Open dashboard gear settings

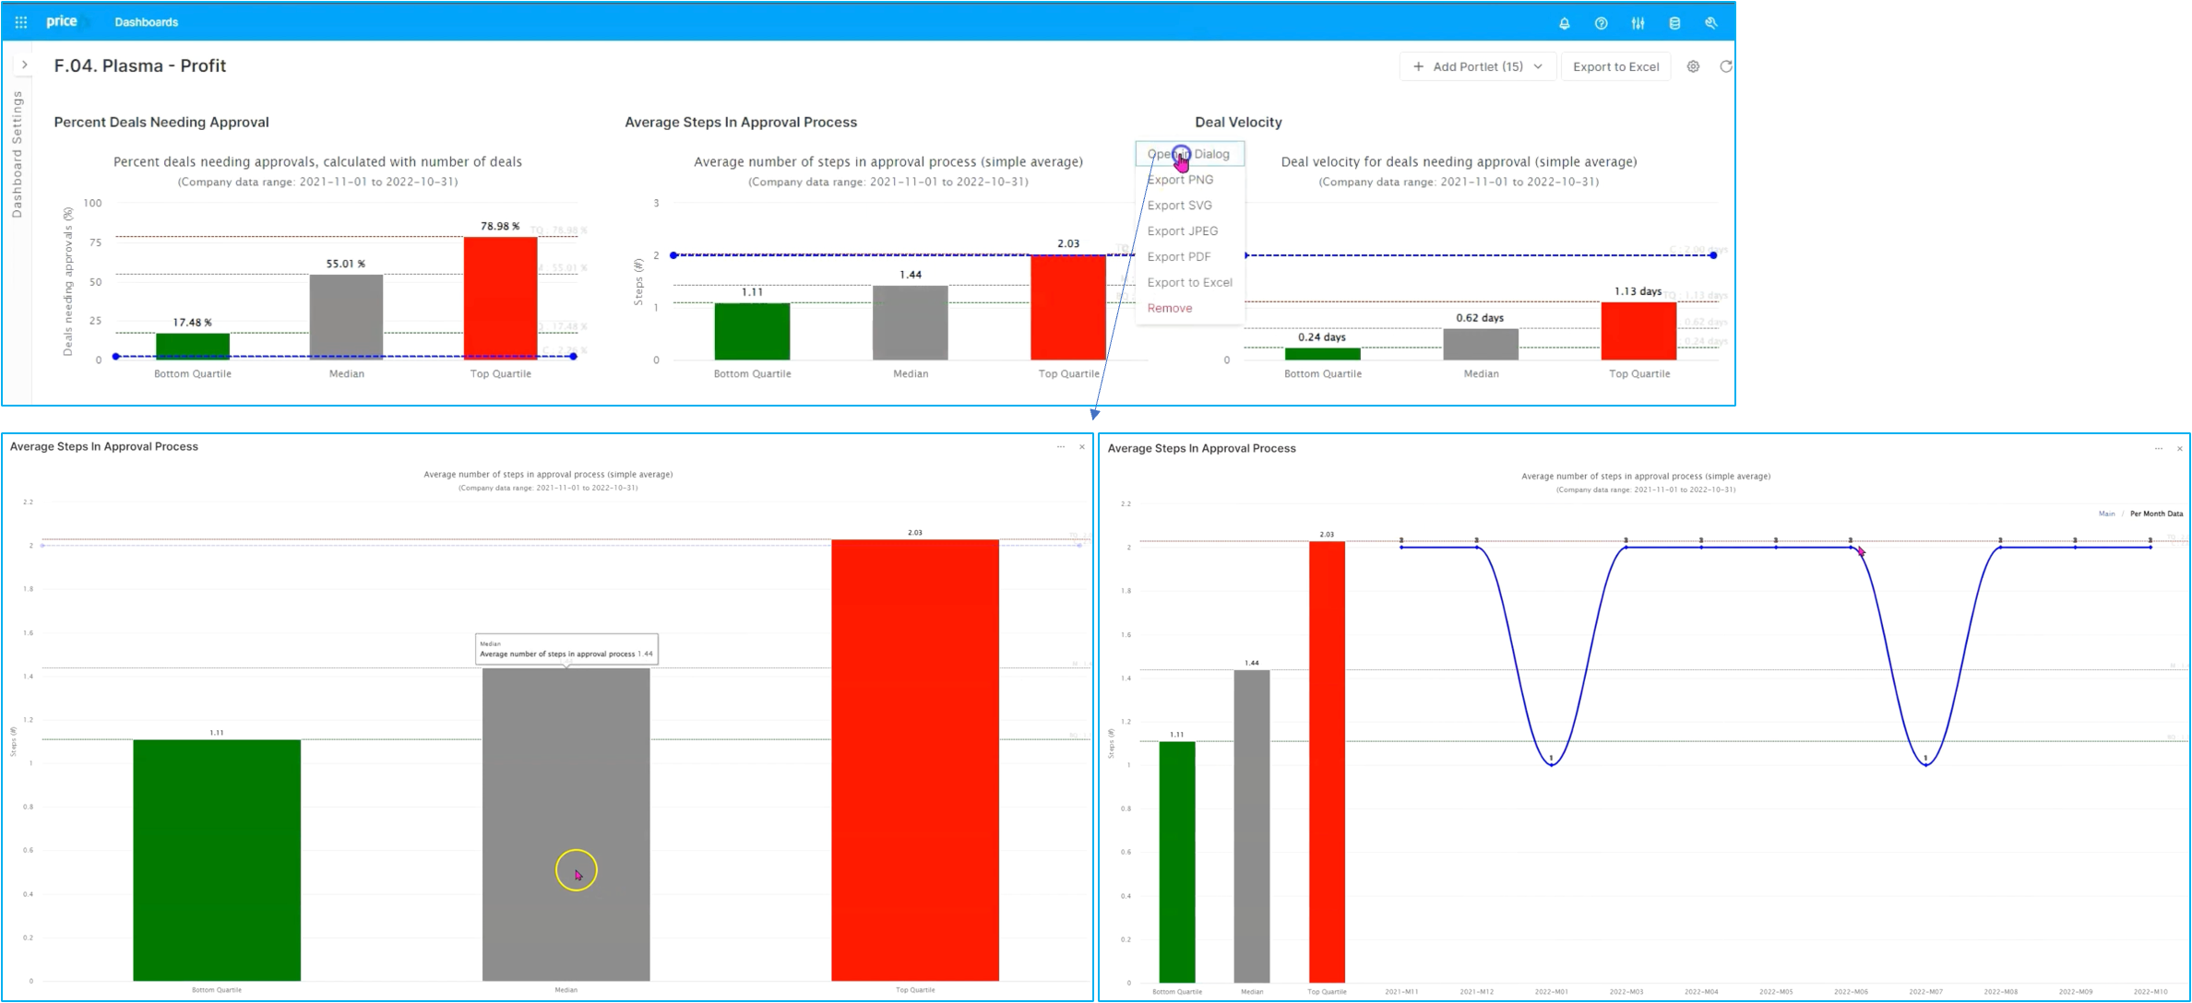click(1693, 66)
